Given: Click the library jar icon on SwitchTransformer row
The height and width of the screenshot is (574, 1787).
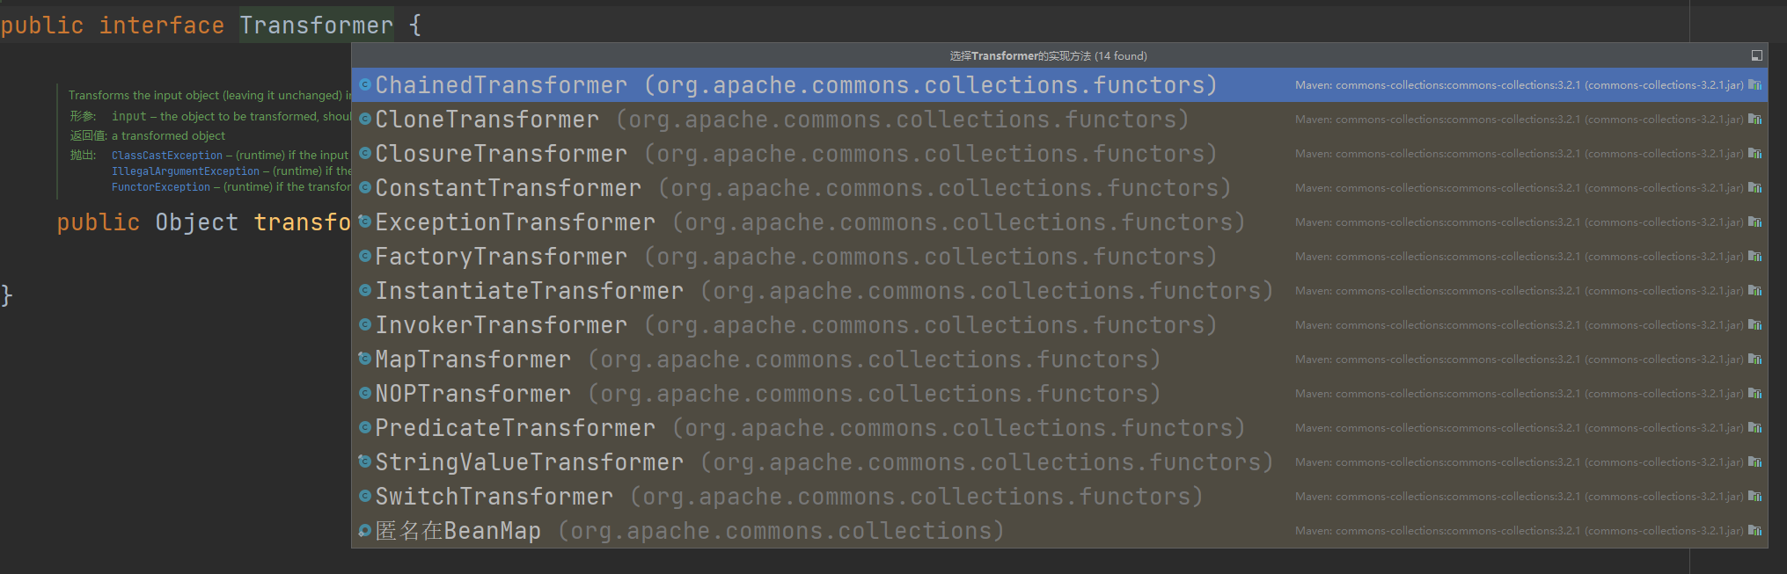Looking at the screenshot, I should 1754,497.
